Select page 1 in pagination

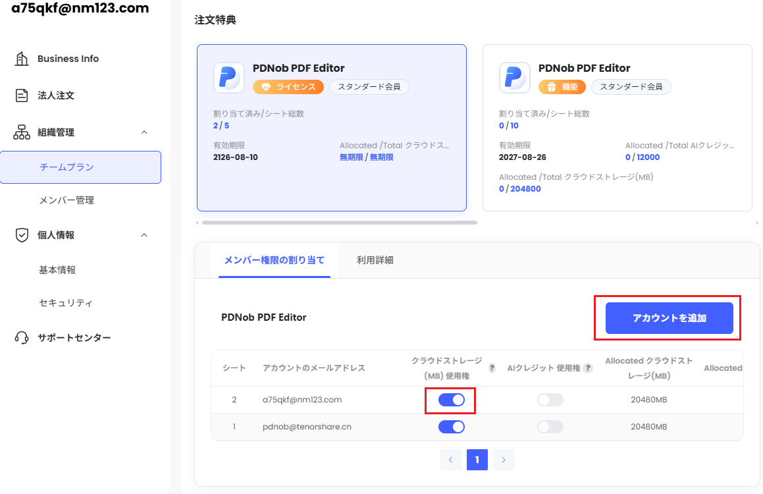point(477,460)
